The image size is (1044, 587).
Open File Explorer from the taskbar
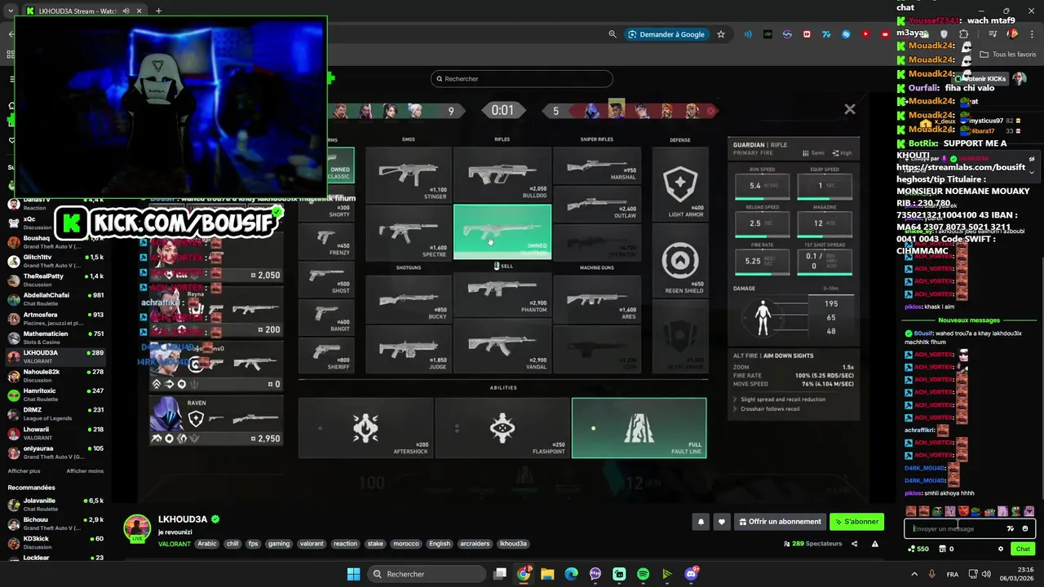coord(547,574)
